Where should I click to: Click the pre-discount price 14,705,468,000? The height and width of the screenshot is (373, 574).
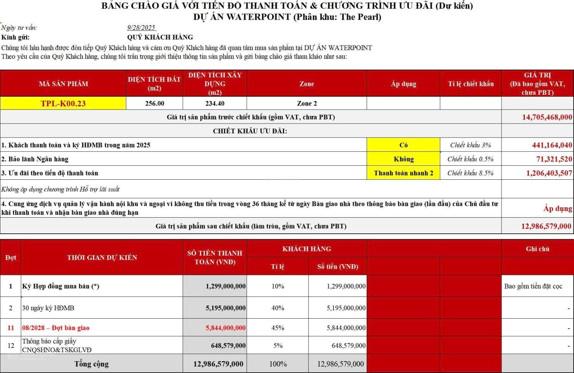click(x=546, y=117)
